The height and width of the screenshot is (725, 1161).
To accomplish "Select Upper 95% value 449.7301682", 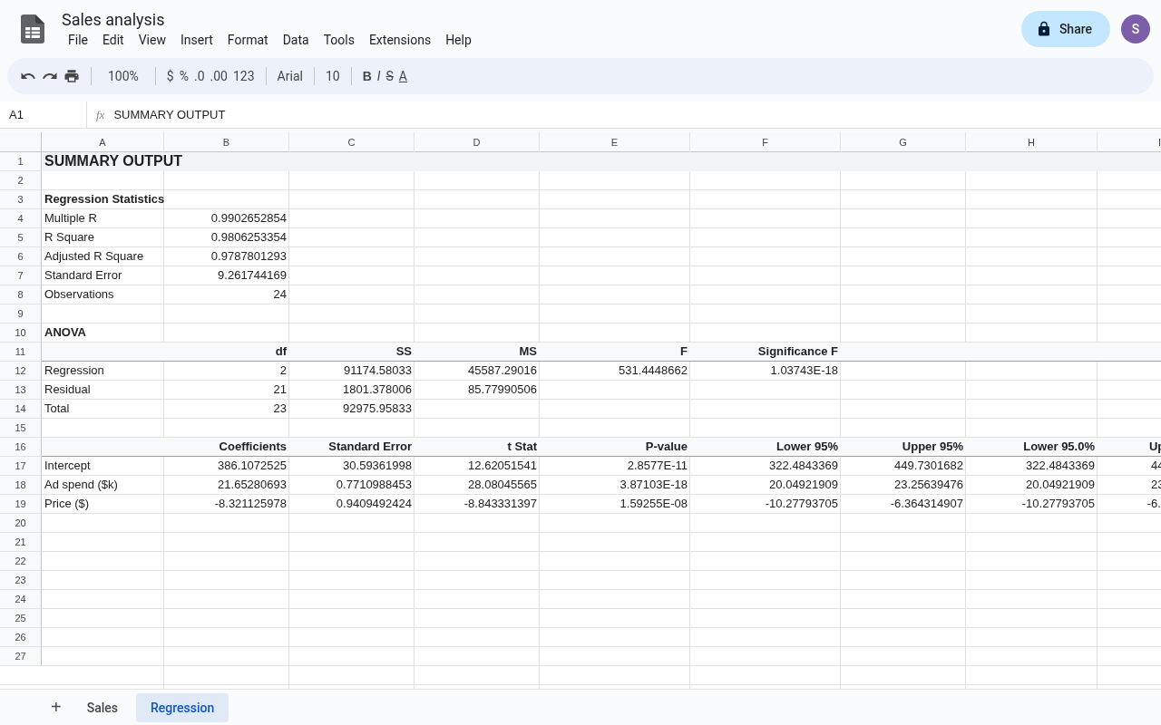I will pos(903,466).
